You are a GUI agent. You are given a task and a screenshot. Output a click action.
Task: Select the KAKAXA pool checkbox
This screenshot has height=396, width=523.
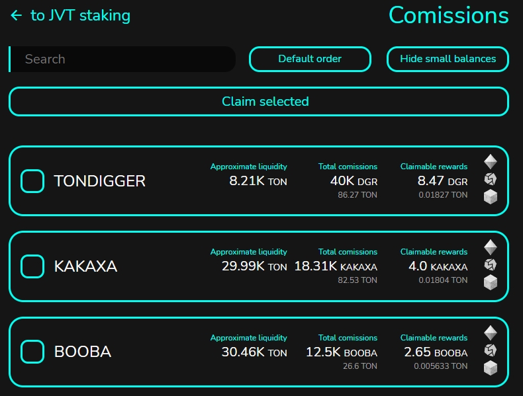tap(32, 266)
